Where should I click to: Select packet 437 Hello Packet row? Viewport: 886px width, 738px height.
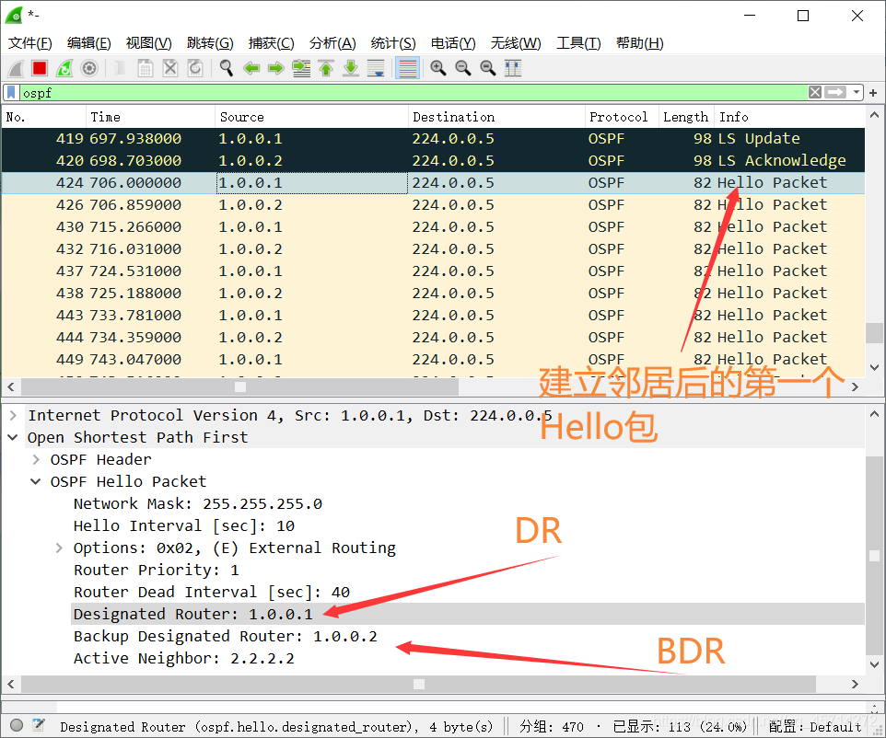pyautogui.click(x=433, y=271)
